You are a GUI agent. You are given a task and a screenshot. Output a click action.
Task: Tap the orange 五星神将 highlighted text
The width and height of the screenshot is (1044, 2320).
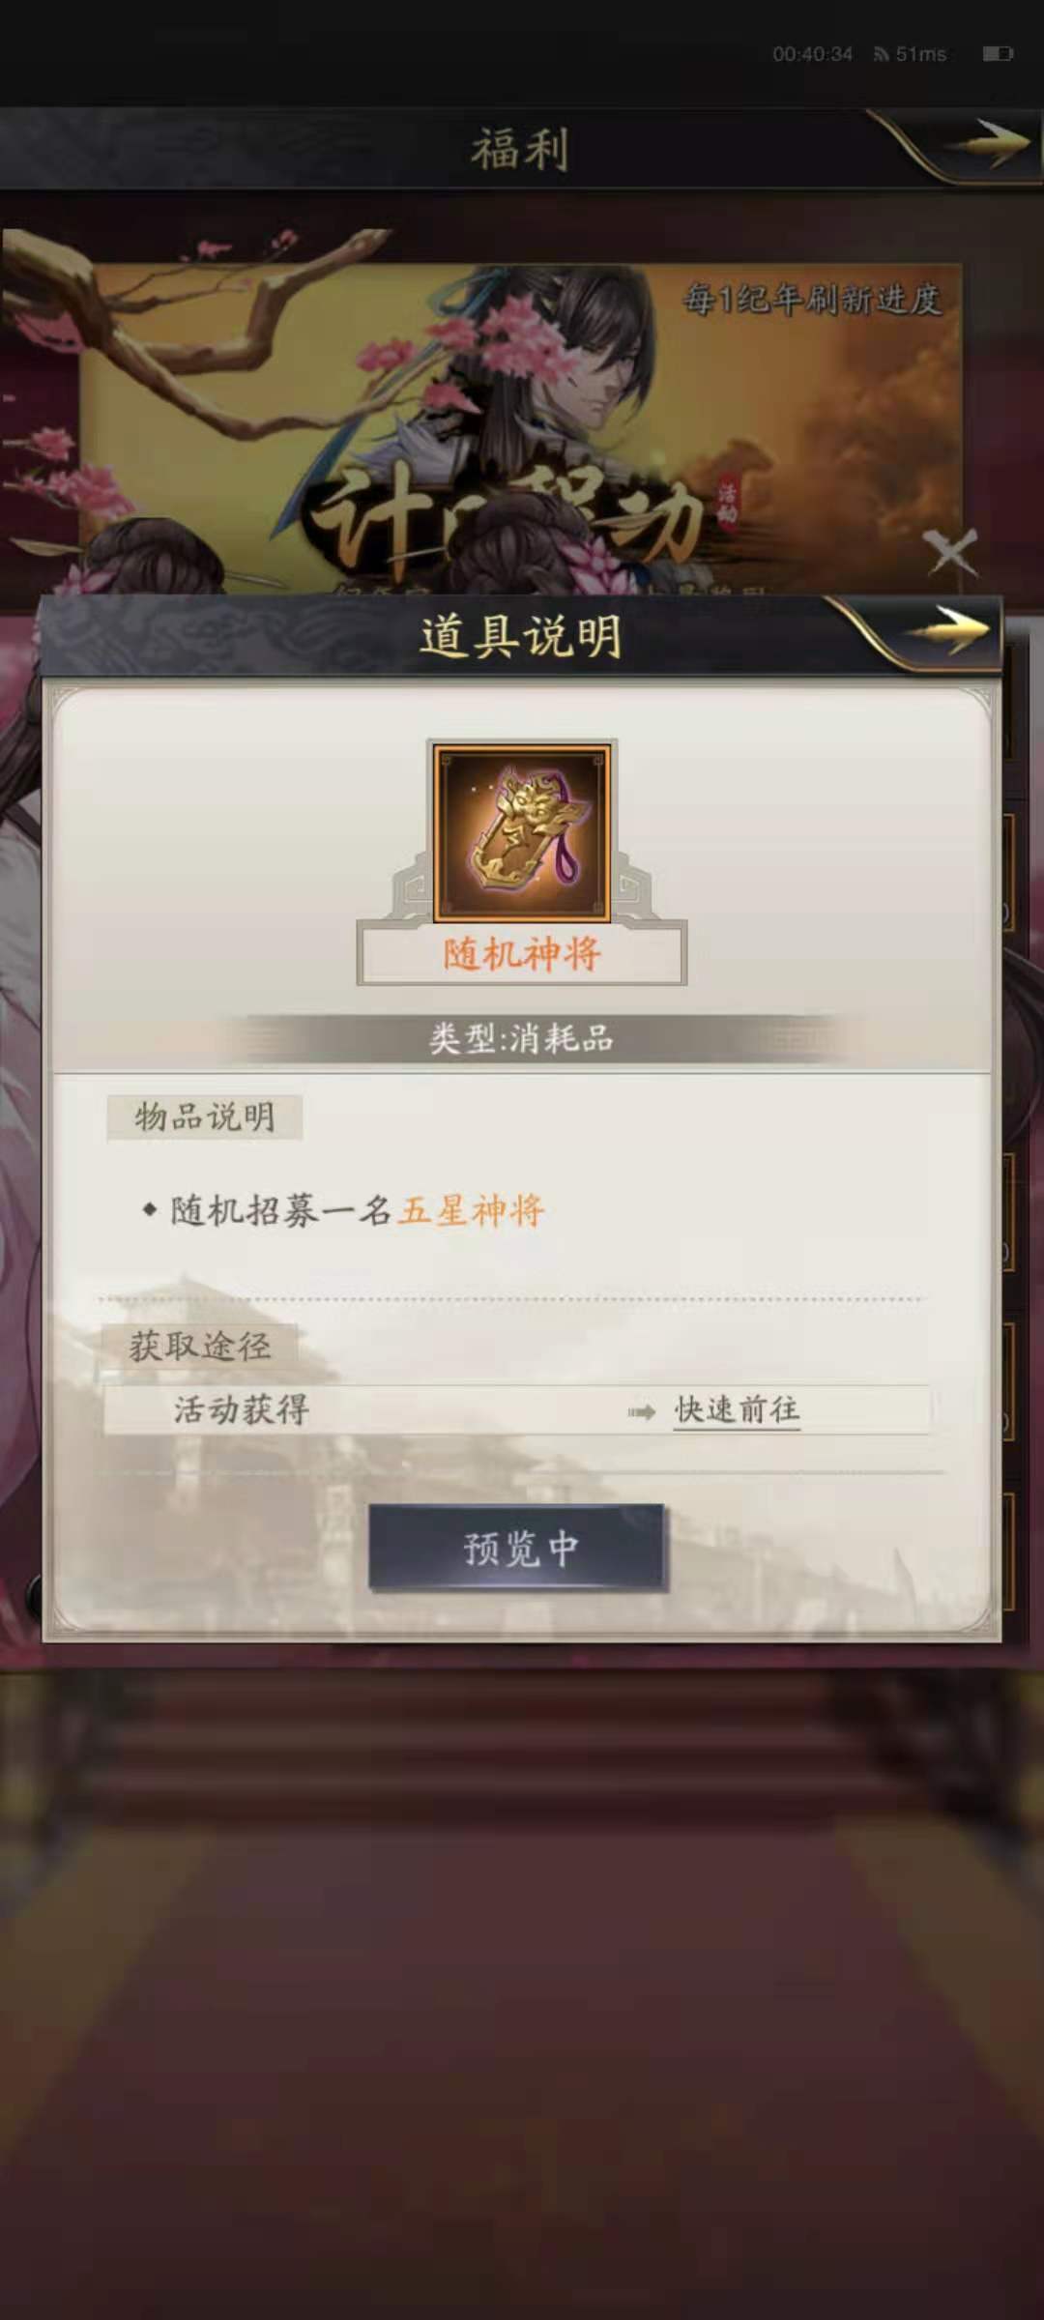[x=472, y=1210]
